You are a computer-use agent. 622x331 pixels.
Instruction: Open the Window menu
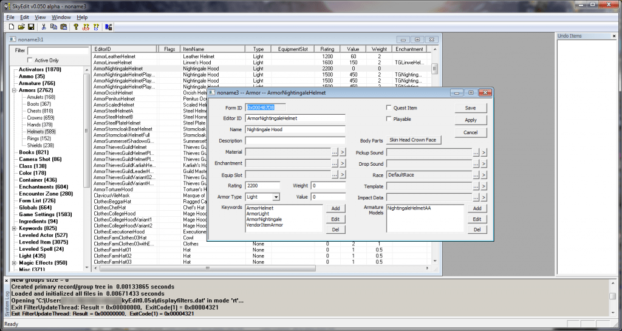click(x=61, y=17)
